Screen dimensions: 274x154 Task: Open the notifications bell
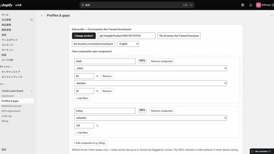pyautogui.click(x=251, y=5)
